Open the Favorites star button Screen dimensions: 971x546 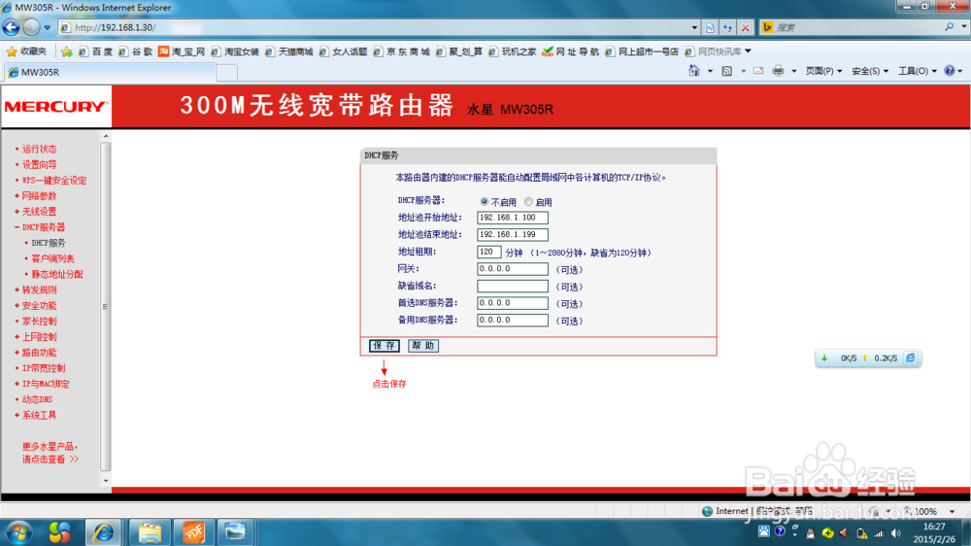pos(26,51)
